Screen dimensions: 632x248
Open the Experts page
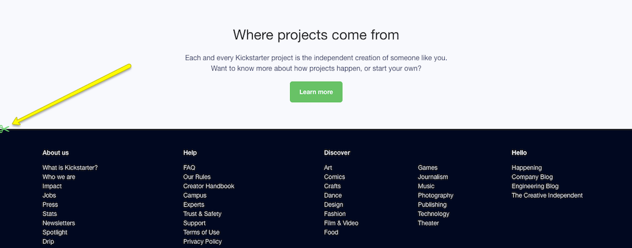[x=194, y=205]
